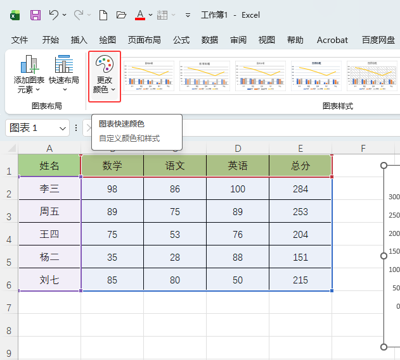Viewport: 400px width, 360px height.
Task: Select the 数据 tab
Action: point(209,40)
